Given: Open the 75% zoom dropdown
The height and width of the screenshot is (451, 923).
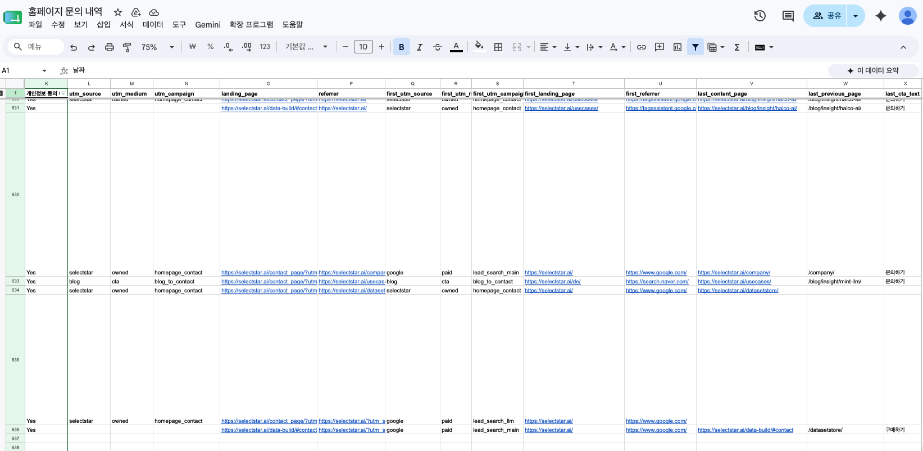Looking at the screenshot, I should pos(158,47).
